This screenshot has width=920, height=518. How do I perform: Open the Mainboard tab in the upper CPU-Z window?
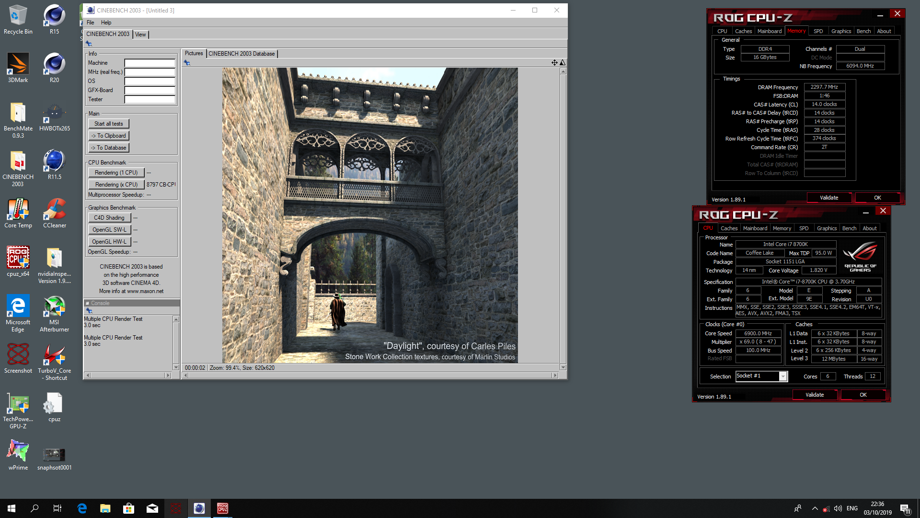(769, 31)
